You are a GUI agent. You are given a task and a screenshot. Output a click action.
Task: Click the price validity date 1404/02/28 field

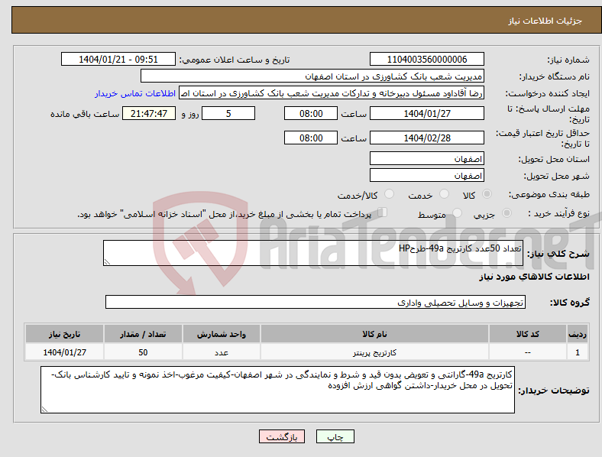(x=426, y=138)
